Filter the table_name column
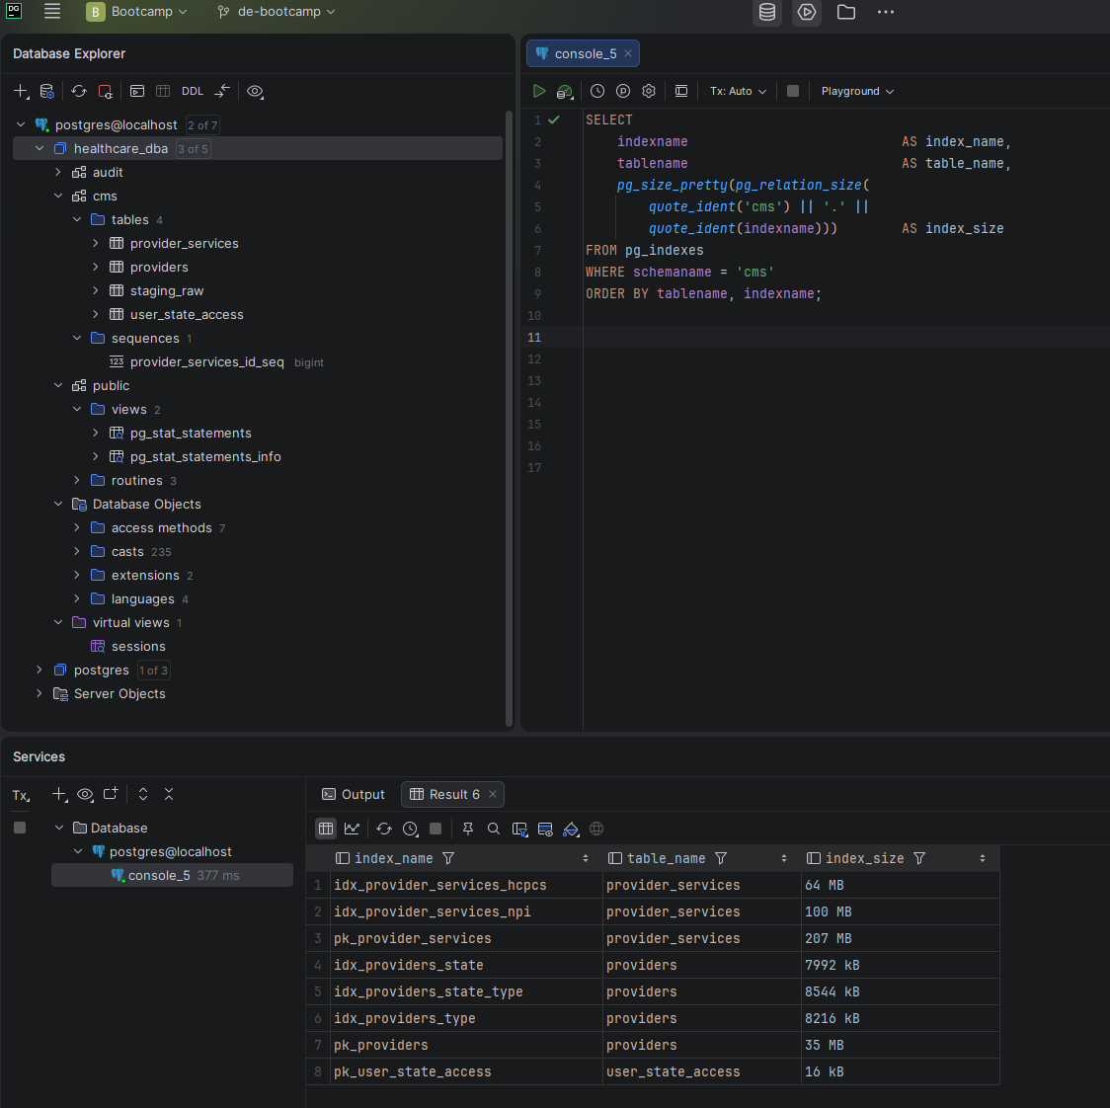This screenshot has height=1108, width=1110. 721,858
